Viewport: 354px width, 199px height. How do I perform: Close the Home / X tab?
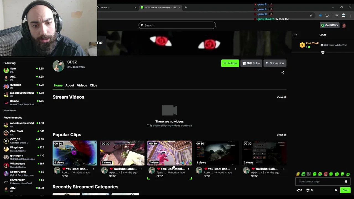(135, 7)
